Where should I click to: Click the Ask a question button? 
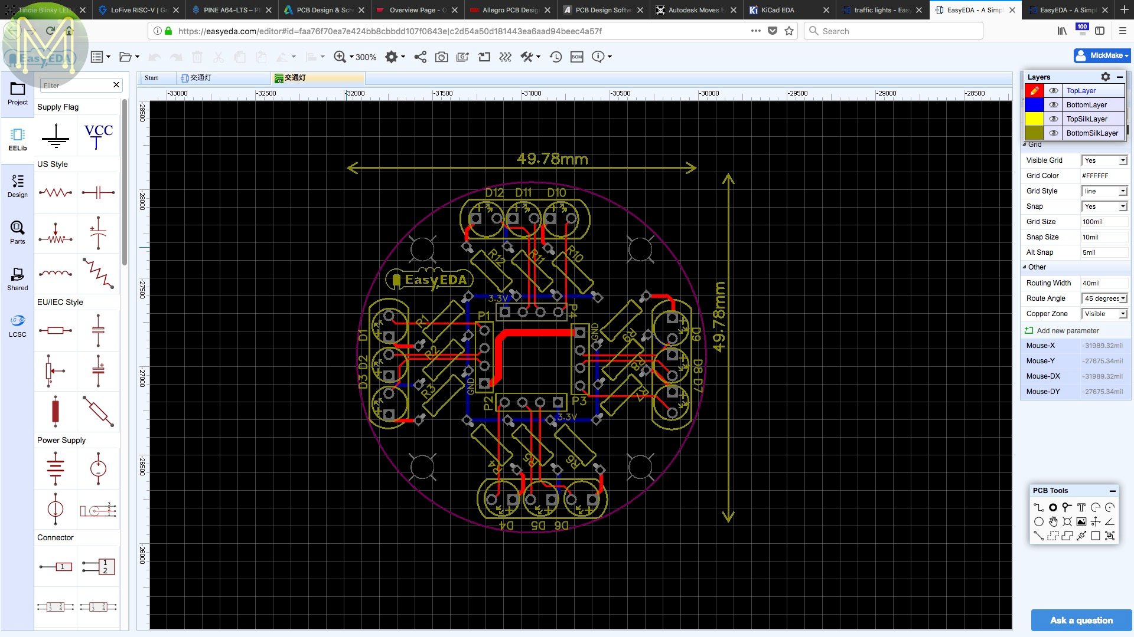(x=1081, y=620)
